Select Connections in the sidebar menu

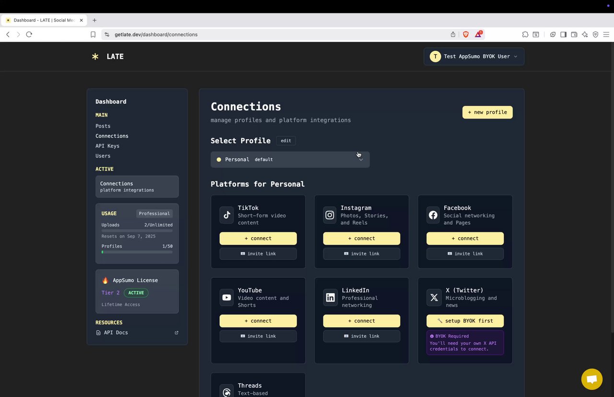112,136
